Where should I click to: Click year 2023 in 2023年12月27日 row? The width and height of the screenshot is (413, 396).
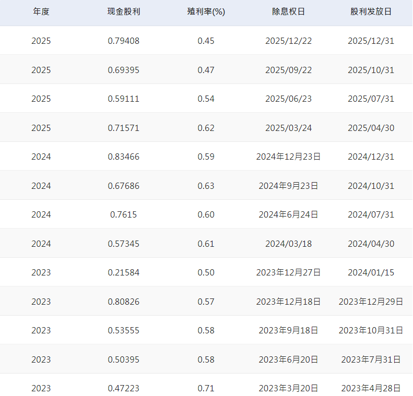(x=41, y=272)
